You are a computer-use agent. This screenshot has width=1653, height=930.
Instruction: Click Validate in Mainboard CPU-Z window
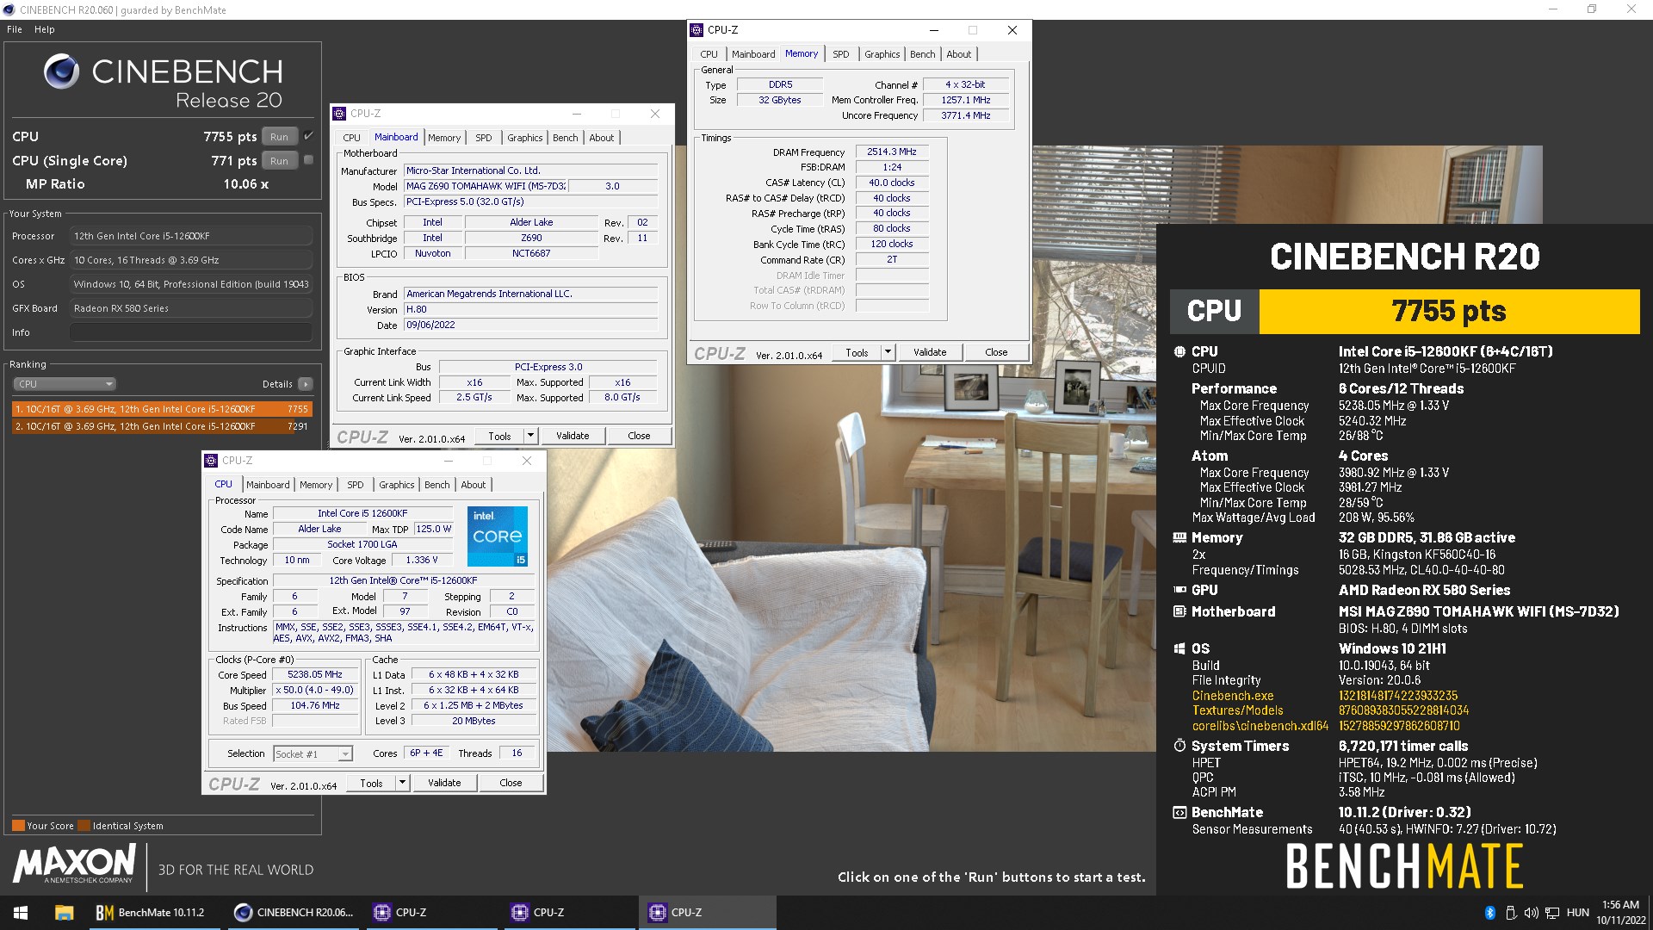pyautogui.click(x=573, y=436)
